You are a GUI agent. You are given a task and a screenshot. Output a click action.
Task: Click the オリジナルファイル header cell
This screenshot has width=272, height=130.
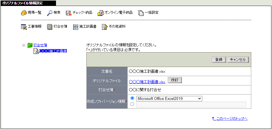tap(107, 81)
